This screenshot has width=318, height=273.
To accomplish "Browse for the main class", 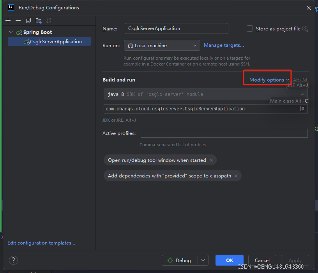I will pyautogui.click(x=303, y=108).
